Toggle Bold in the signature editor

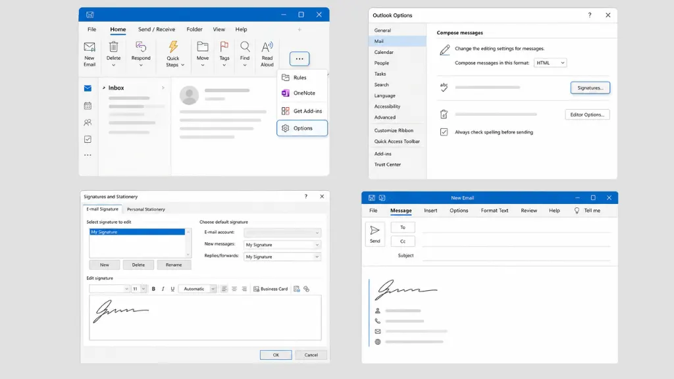[153, 290]
